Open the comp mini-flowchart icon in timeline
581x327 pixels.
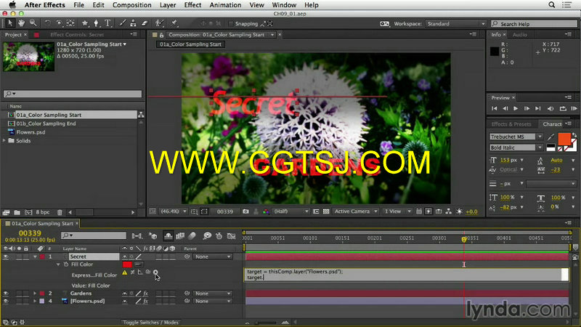tap(137, 235)
